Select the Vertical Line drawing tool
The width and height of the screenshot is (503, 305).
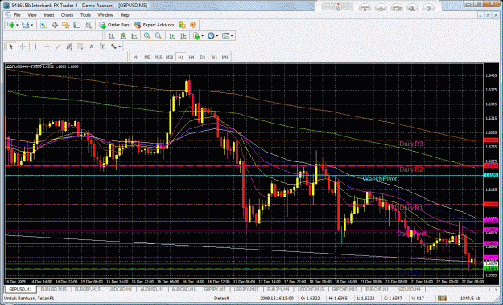(x=35, y=47)
